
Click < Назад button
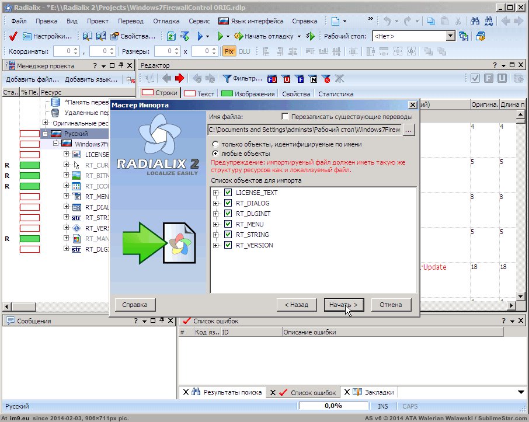297,305
